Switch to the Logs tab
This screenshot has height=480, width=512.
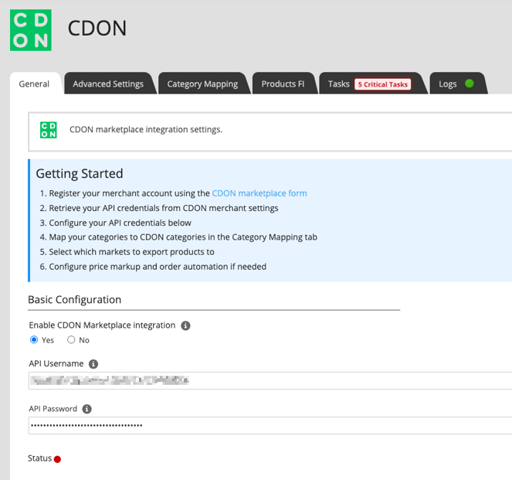448,83
